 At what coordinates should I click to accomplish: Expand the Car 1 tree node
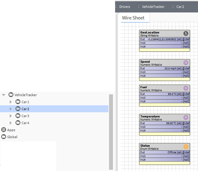(11, 102)
